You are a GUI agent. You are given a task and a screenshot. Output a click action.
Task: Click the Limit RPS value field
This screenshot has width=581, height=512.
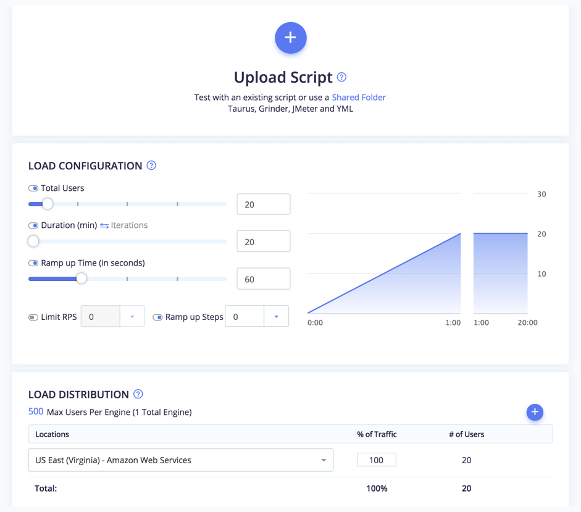click(x=101, y=316)
